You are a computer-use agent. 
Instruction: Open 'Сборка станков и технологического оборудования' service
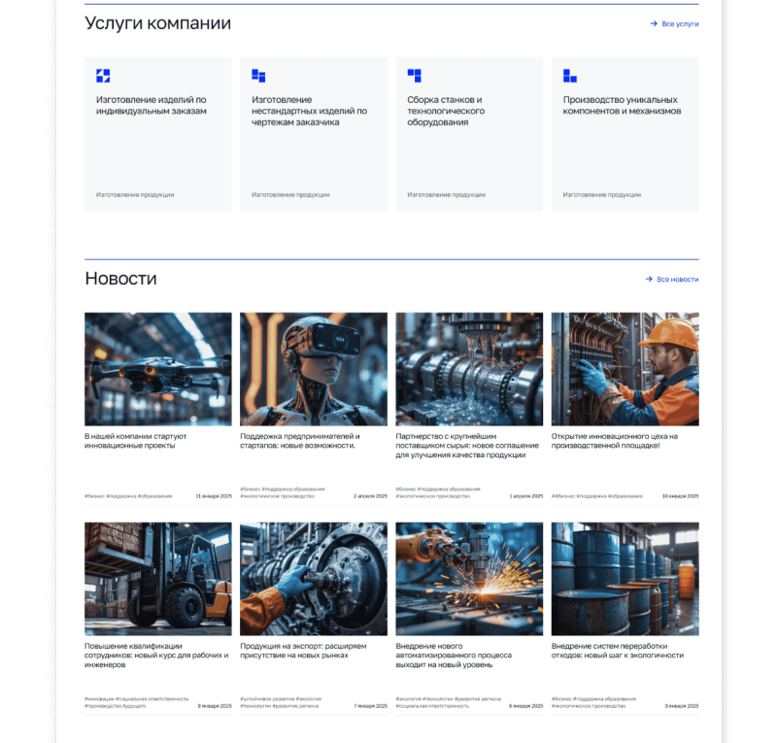tap(446, 111)
